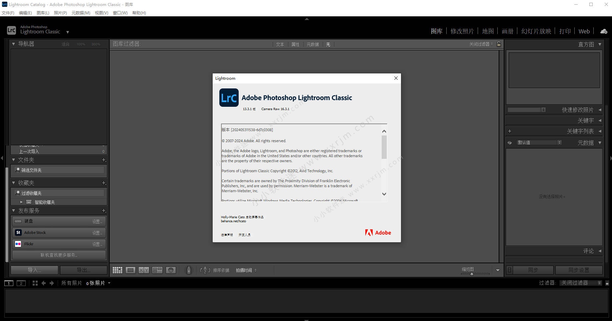Toggle the library filter lock icon
The image size is (612, 321).
pos(499,44)
